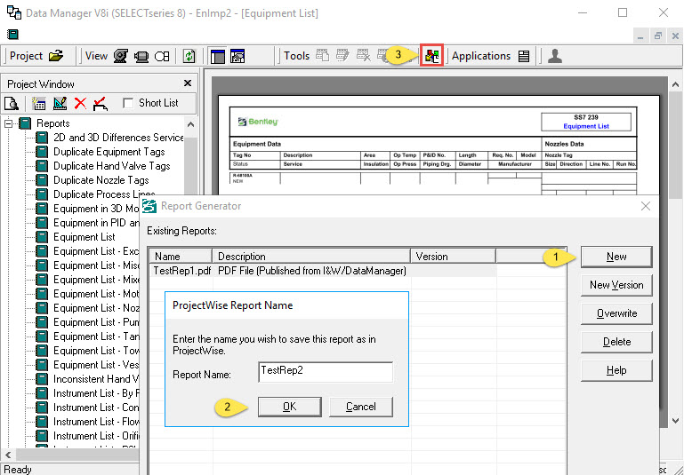Click the Version column header

coord(453,256)
